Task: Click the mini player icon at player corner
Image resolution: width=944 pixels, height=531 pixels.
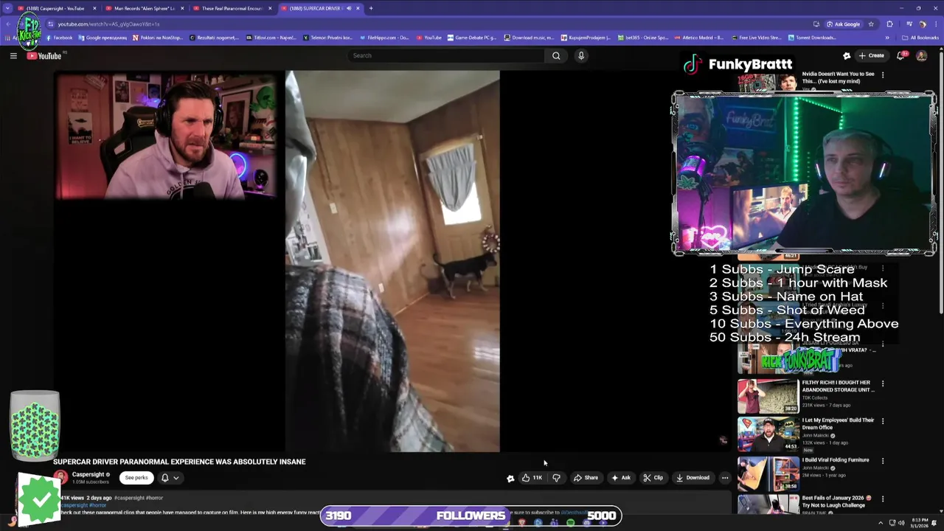Action: coord(723,440)
